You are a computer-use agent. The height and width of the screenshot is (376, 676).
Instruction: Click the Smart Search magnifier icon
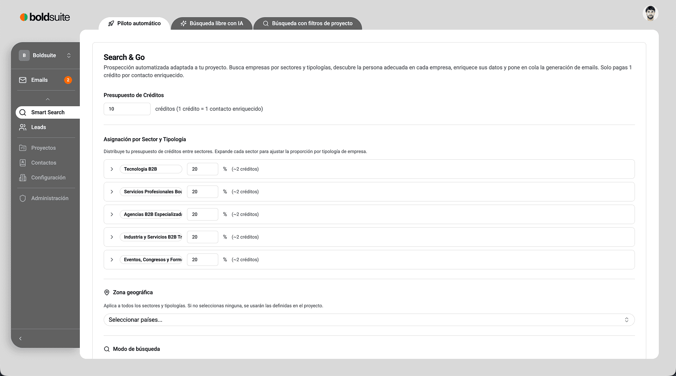tap(23, 112)
